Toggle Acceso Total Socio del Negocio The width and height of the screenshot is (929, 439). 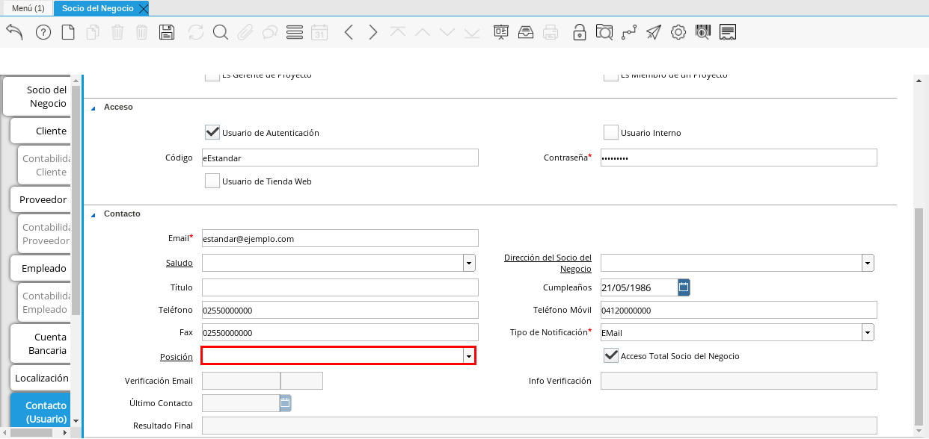[x=611, y=356]
